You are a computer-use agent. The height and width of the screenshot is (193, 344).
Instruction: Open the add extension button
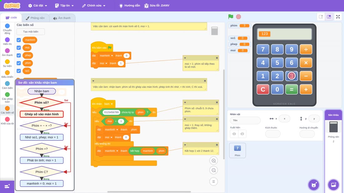[7, 186]
